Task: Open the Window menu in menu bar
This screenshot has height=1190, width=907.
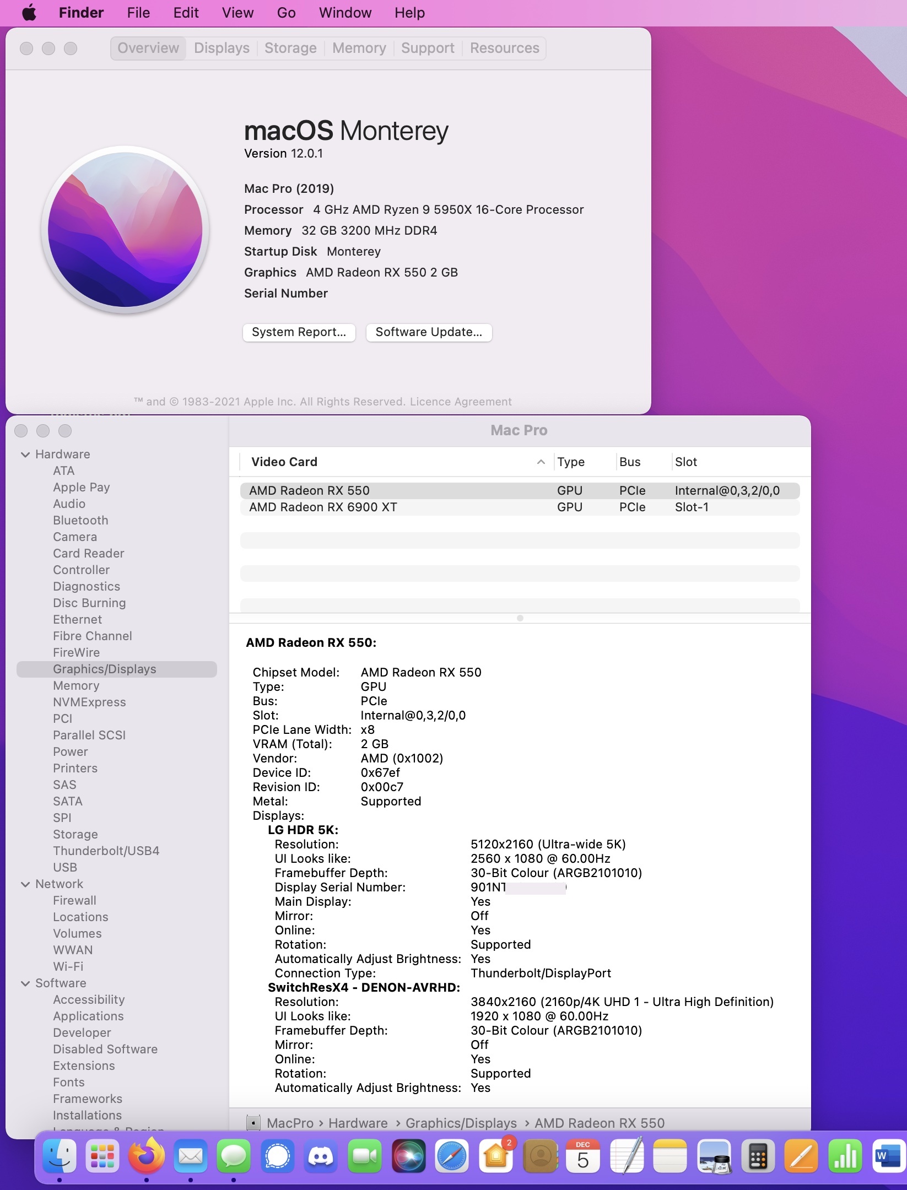Action: pyautogui.click(x=345, y=13)
